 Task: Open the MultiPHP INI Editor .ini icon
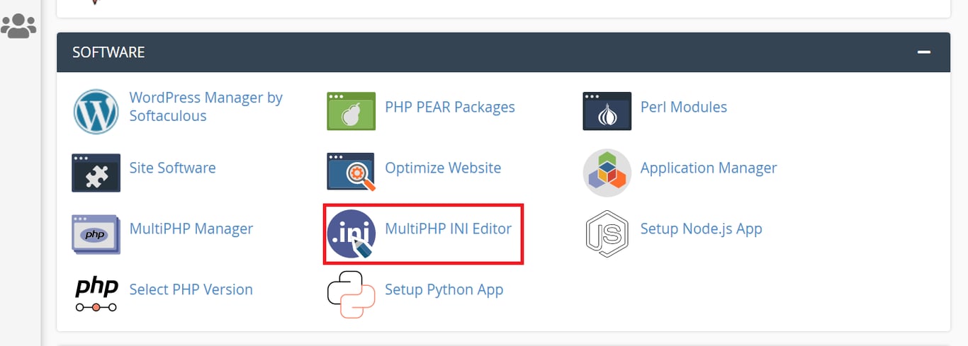click(x=351, y=233)
